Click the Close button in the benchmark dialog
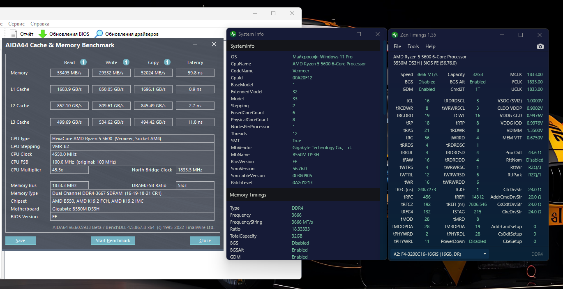 [205, 240]
